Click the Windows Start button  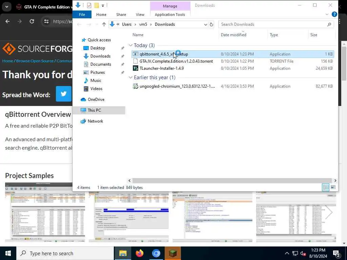coord(8,253)
